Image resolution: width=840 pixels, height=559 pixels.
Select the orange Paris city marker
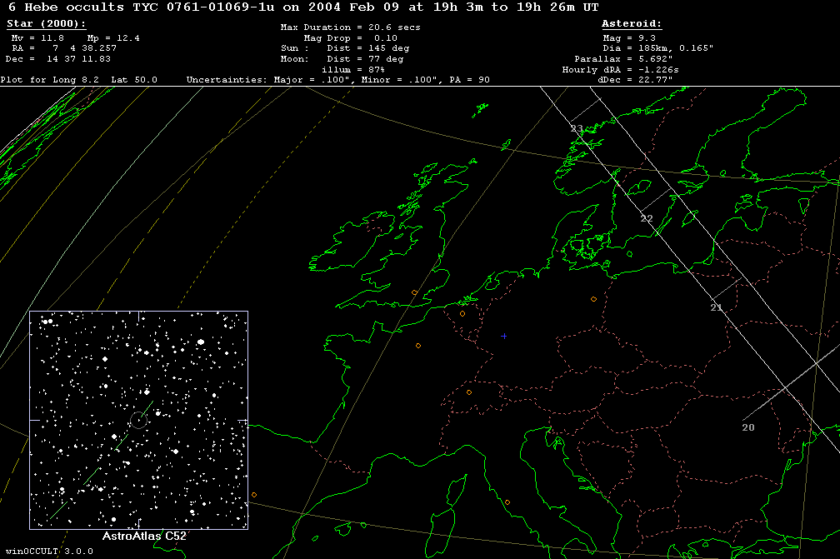(418, 346)
